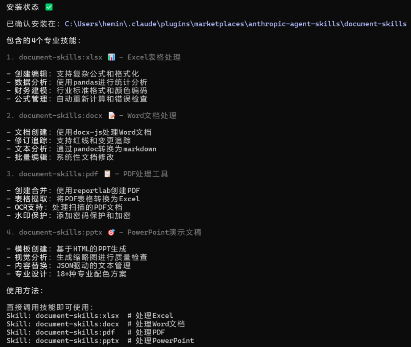
Task: Click the comment '# 处理PDF'
Action: point(146,332)
